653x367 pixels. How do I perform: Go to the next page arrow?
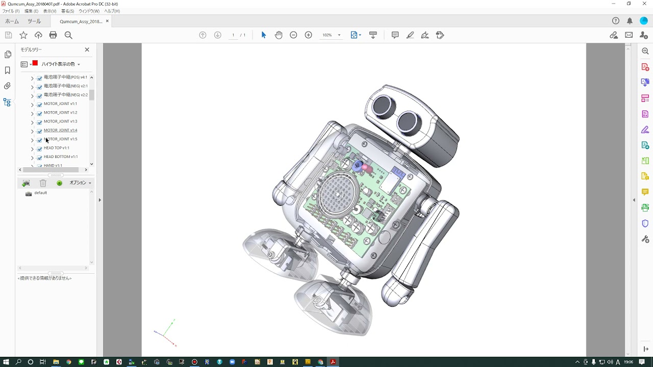point(217,35)
